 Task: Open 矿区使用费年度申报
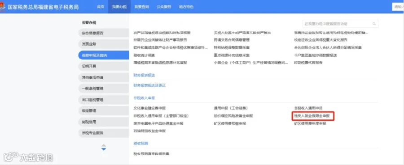[x=310, y=123]
